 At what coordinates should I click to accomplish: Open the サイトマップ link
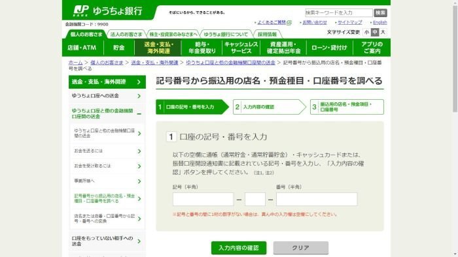[x=350, y=22]
